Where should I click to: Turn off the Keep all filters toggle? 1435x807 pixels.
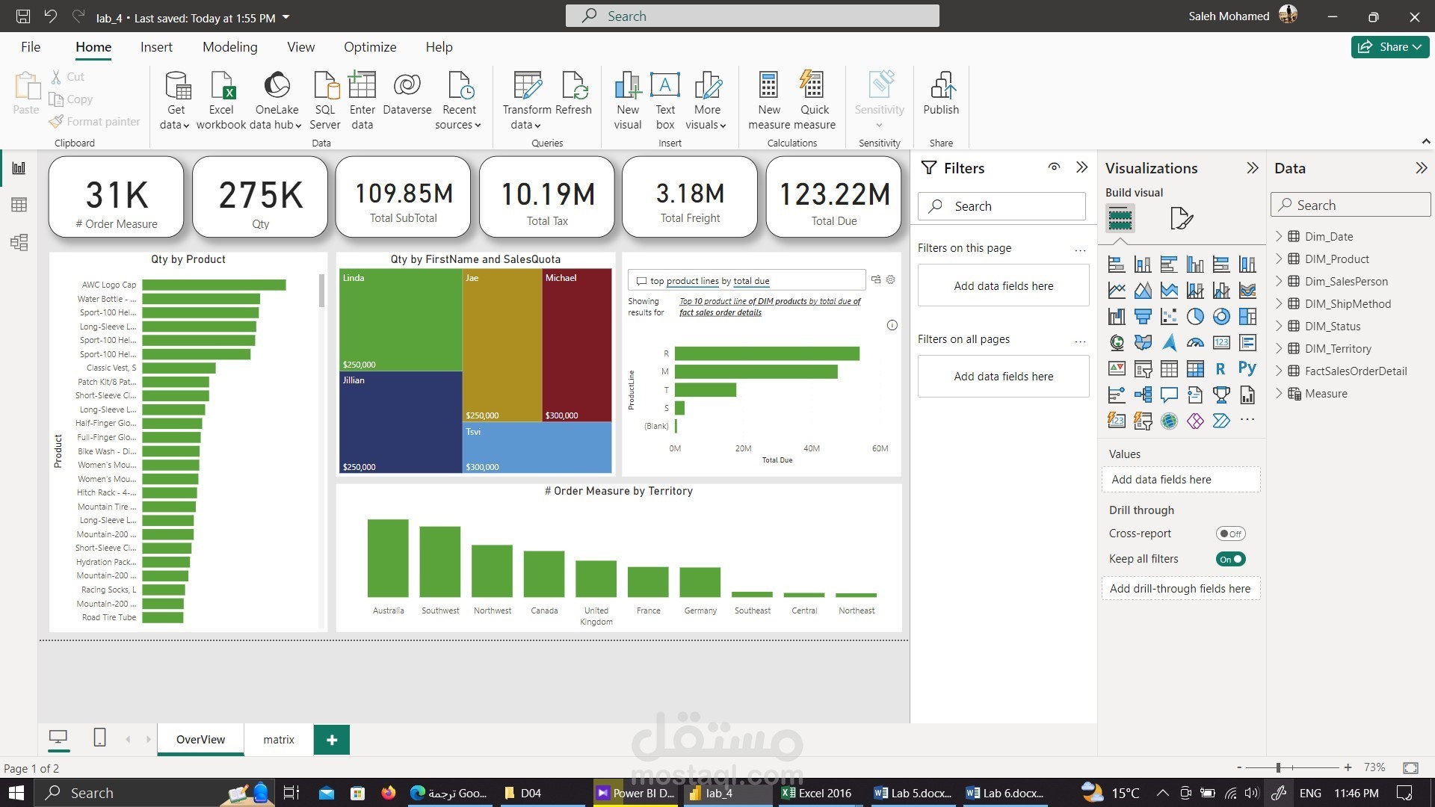[x=1229, y=559]
